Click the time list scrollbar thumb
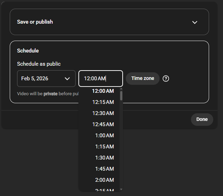Viewport: 223px width, 196px height. point(121,96)
